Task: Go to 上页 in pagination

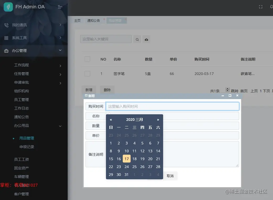Action: [254, 91]
